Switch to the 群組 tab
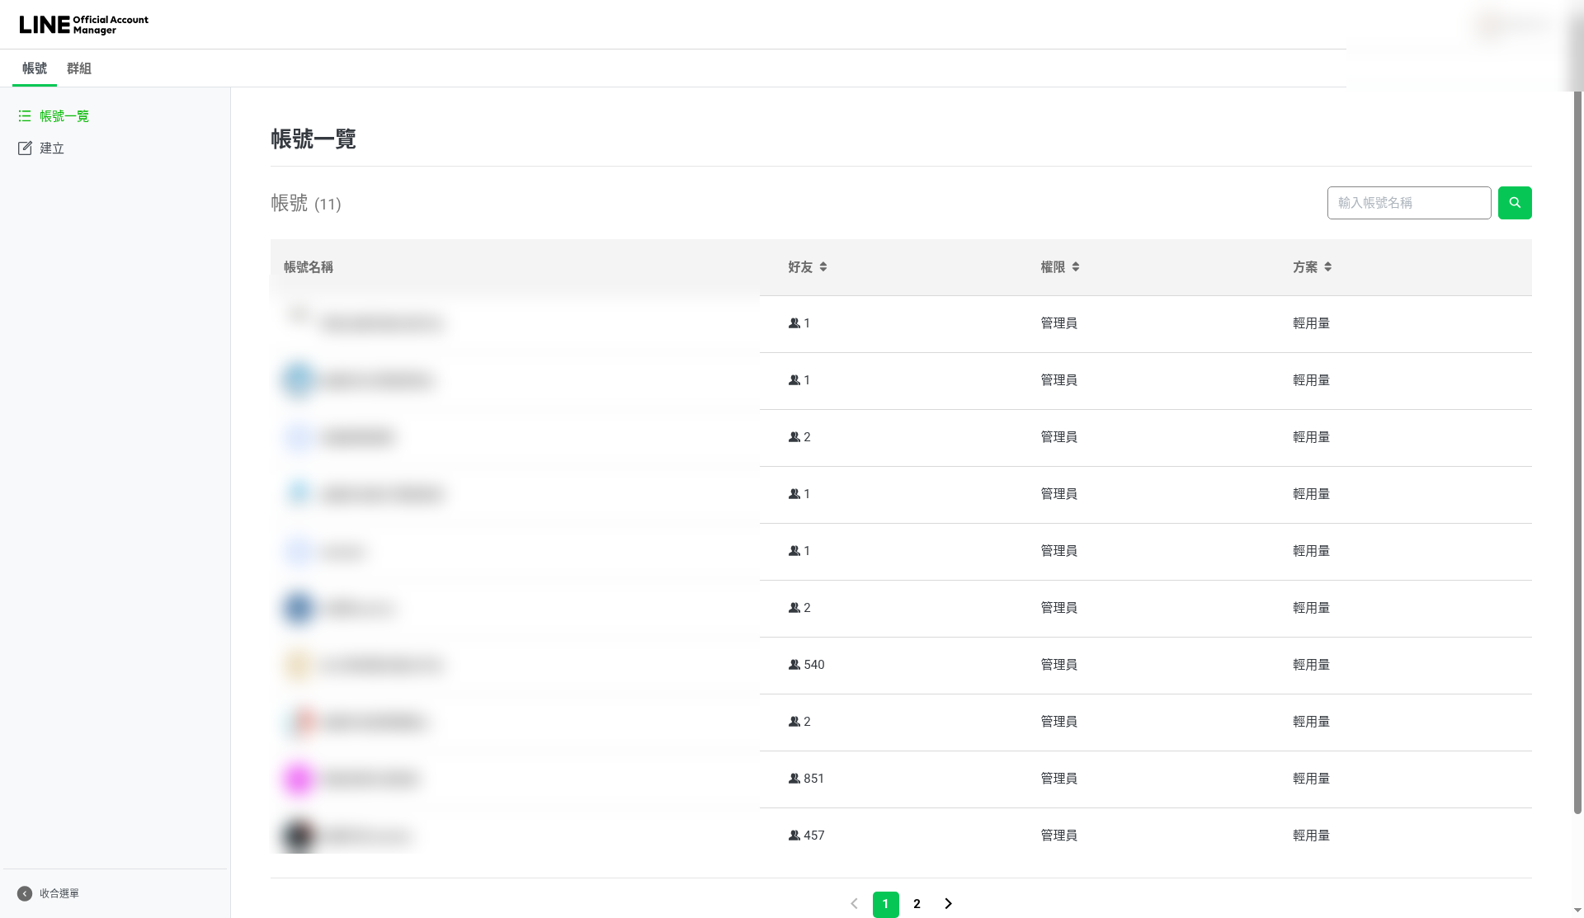Viewport: 1584px width, 918px height. (79, 68)
